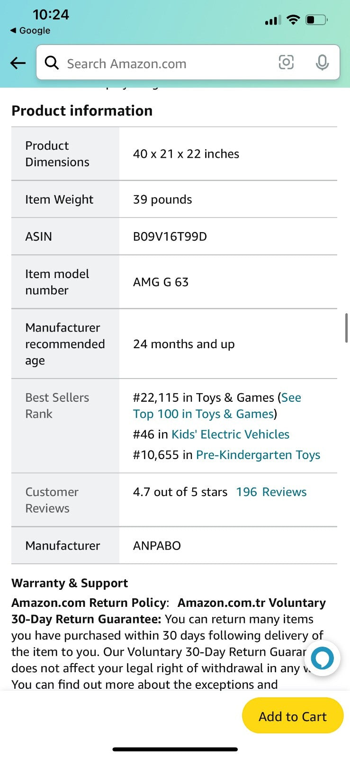Tap the ASIN value B09V16T99D
Viewport: 350px width, 758px height.
[170, 236]
